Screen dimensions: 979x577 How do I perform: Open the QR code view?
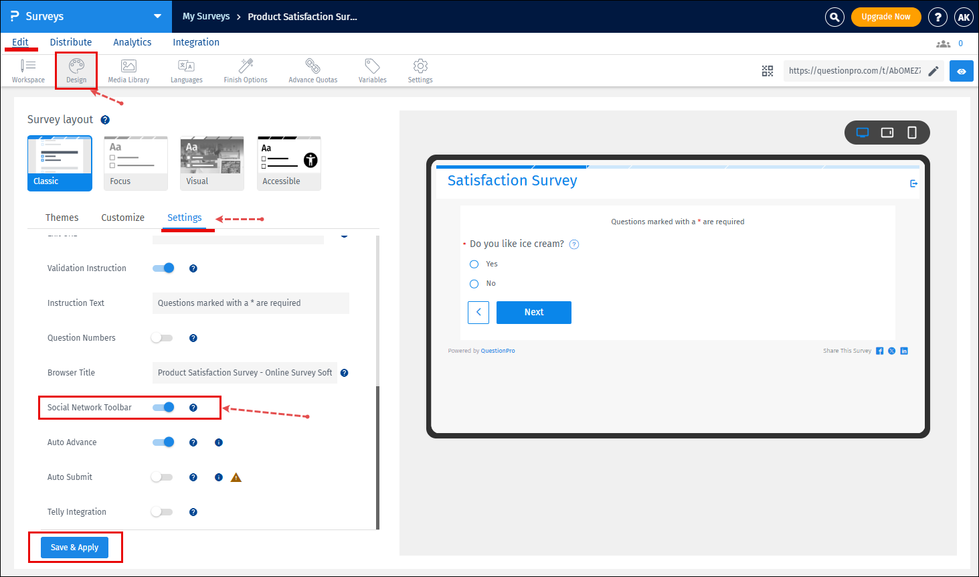point(767,70)
